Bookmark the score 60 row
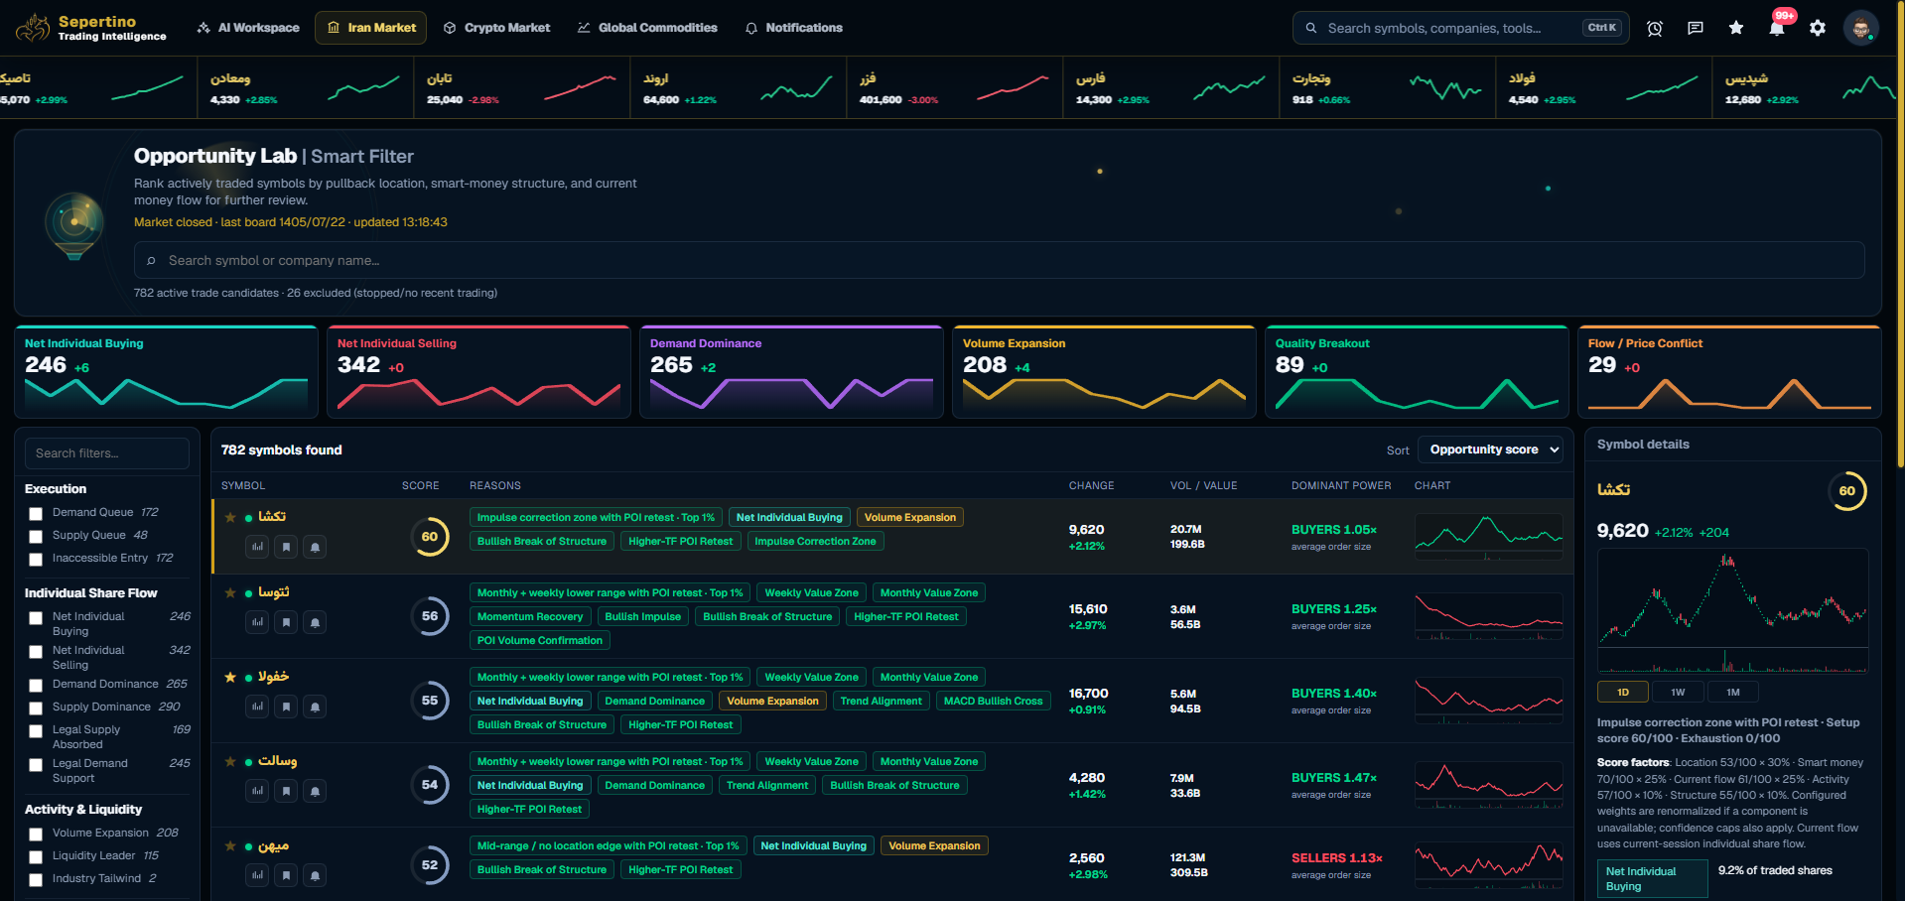Screen dimensions: 1905x901 pyautogui.click(x=286, y=547)
